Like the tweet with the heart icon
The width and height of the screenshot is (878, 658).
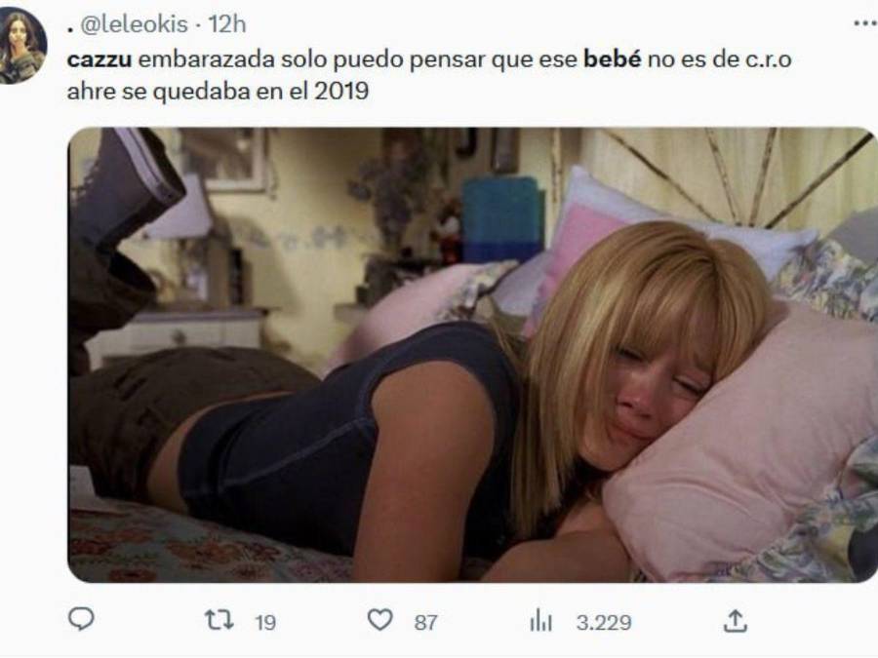tap(379, 620)
